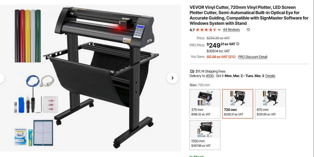This screenshot has width=314, height=157.
Task: Open the PRO Discount Detail link
Action: point(253,57)
